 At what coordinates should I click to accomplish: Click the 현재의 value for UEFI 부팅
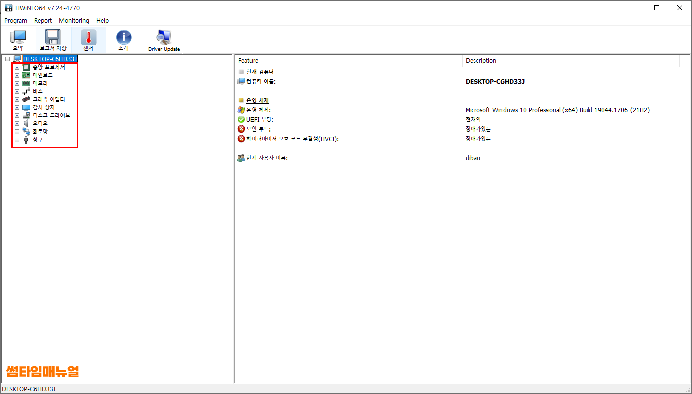[473, 119]
